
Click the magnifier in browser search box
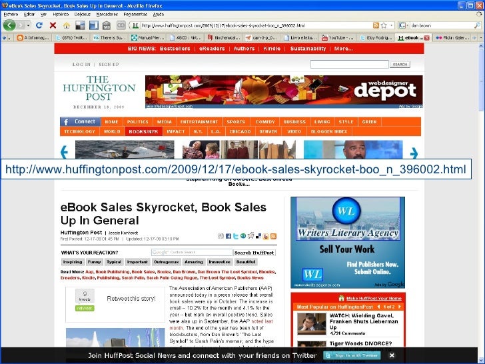pyautogui.click(x=477, y=25)
